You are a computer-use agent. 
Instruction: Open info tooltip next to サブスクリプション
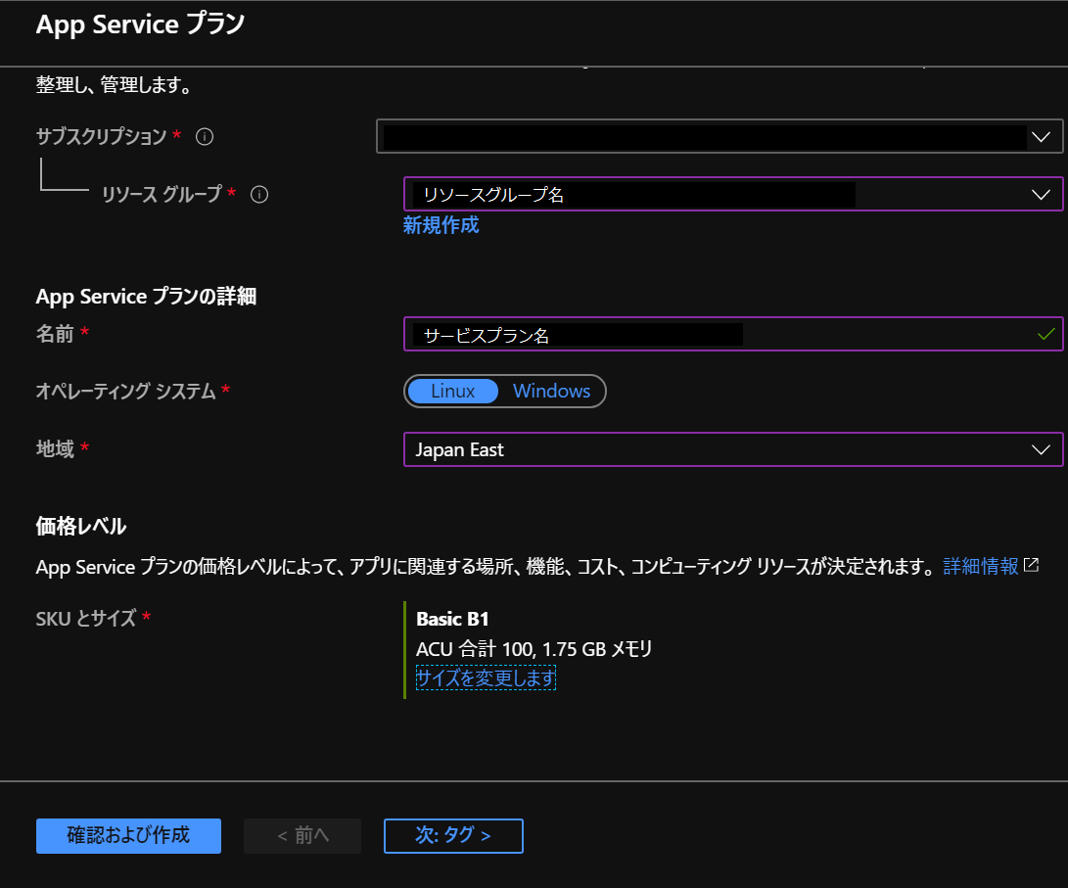[x=205, y=137]
